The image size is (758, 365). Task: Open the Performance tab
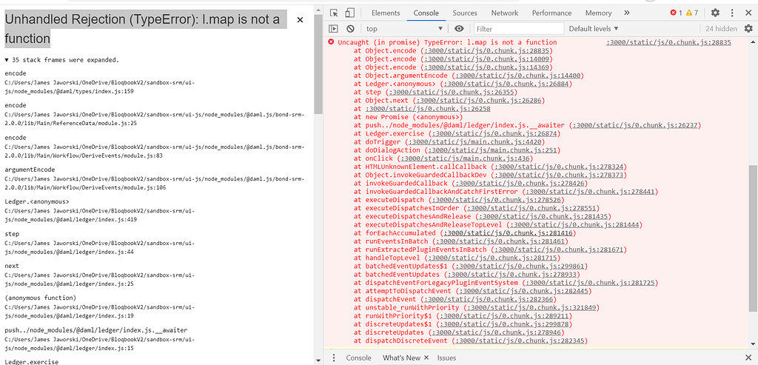click(551, 13)
